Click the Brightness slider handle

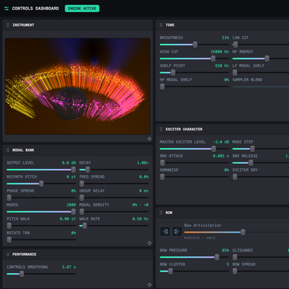click(195, 44)
